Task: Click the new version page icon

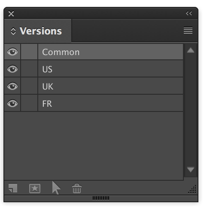Action: tap(13, 188)
